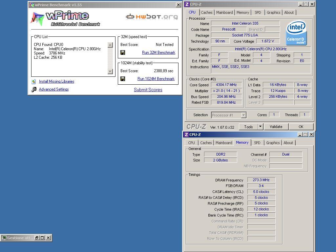The image size is (336, 252).
Task: Click the Name field Intel Celeron 335
Action: [x=245, y=23]
